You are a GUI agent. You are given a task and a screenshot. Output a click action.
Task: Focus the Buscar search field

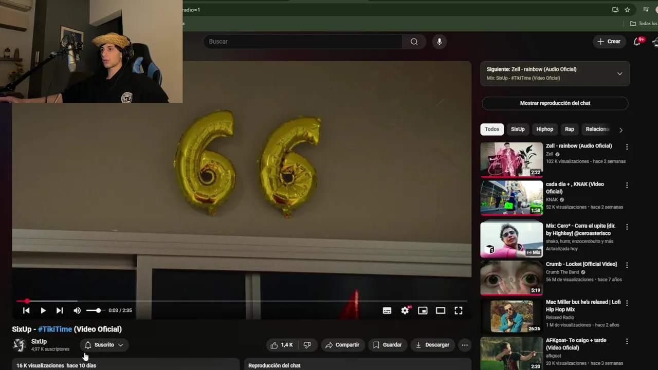303,42
